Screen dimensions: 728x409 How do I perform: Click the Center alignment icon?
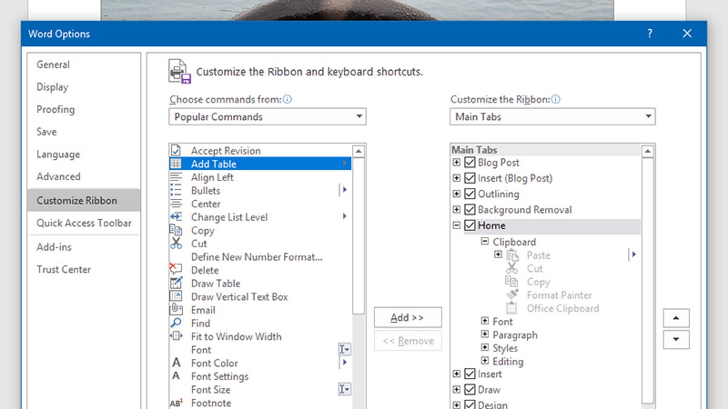(x=176, y=204)
